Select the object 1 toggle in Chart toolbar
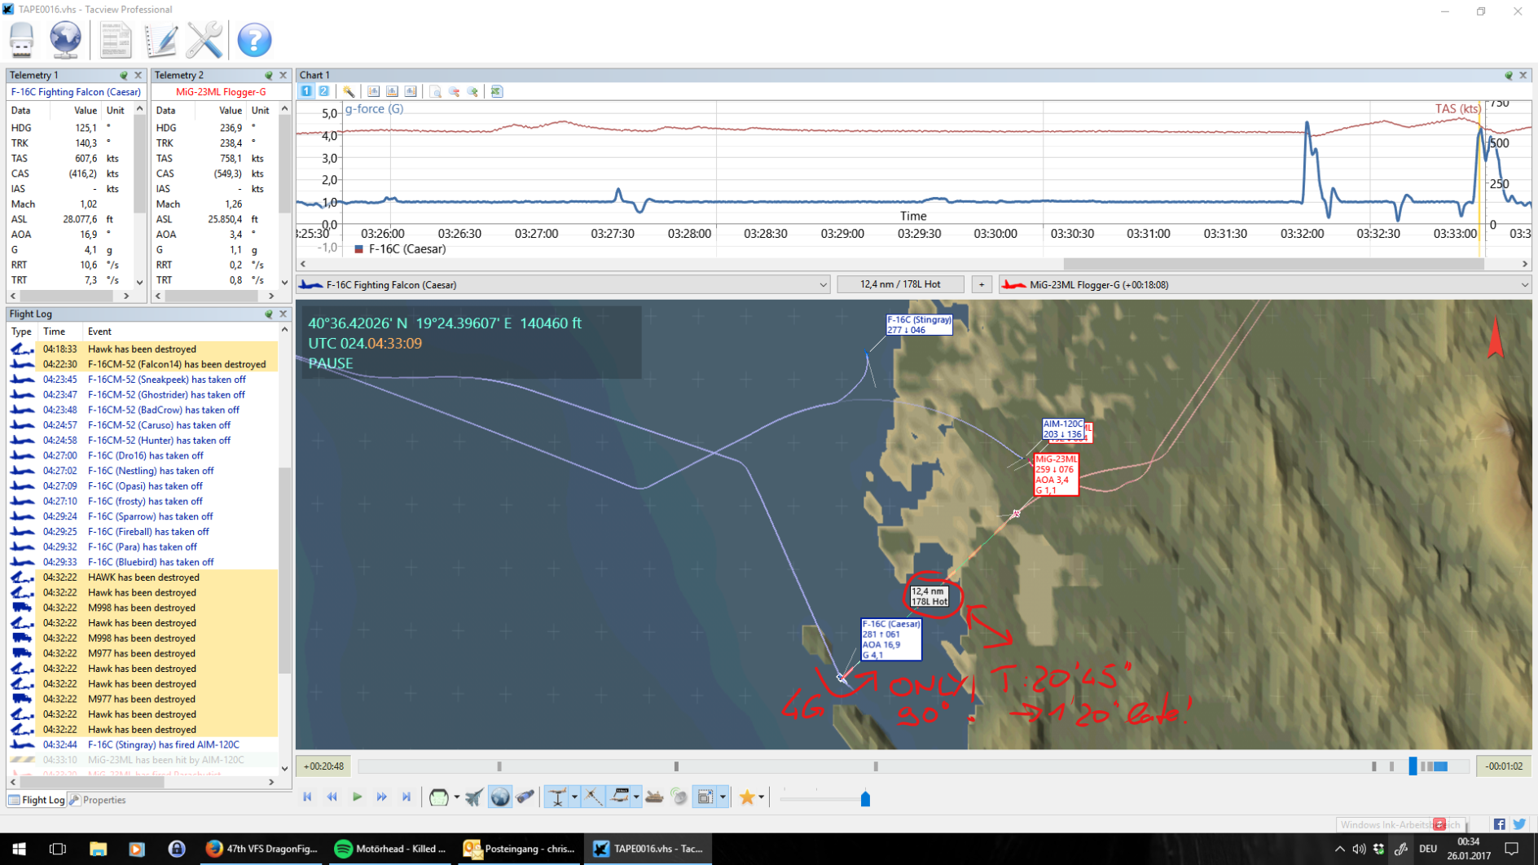 point(306,91)
